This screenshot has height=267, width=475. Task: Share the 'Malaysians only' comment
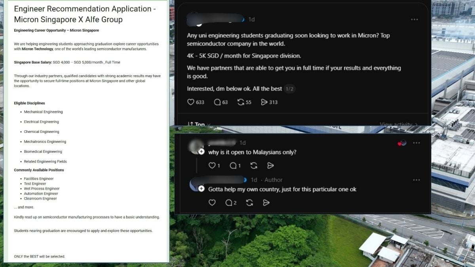[x=270, y=165]
